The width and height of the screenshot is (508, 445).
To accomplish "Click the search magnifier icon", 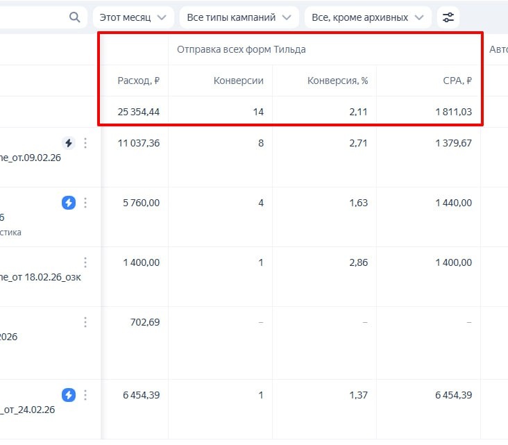I will [75, 17].
